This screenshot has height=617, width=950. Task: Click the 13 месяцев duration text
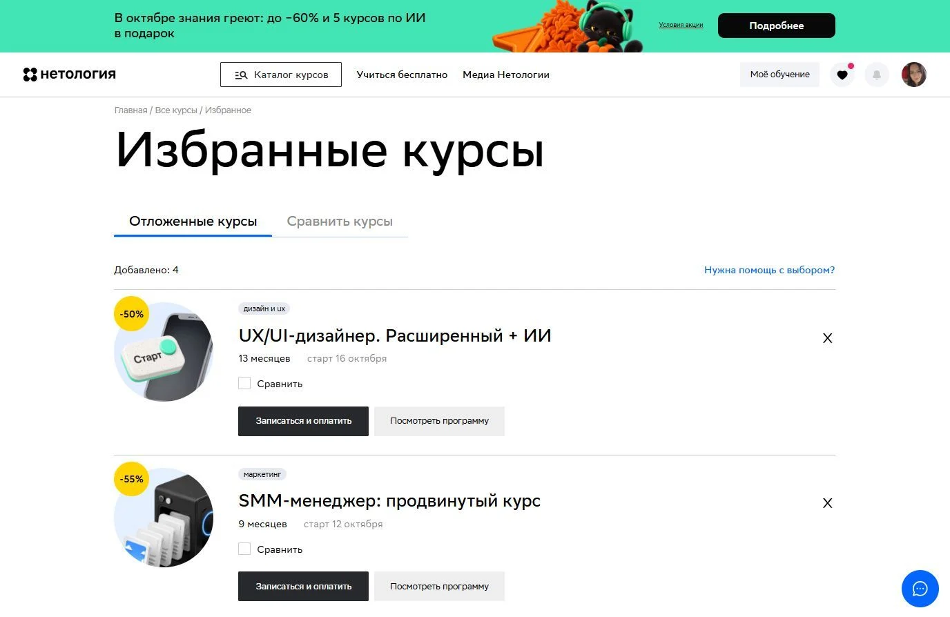click(264, 359)
